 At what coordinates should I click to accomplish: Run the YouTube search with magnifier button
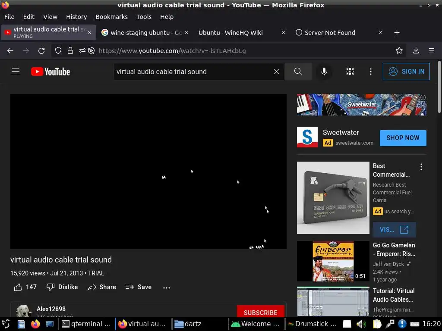click(298, 72)
